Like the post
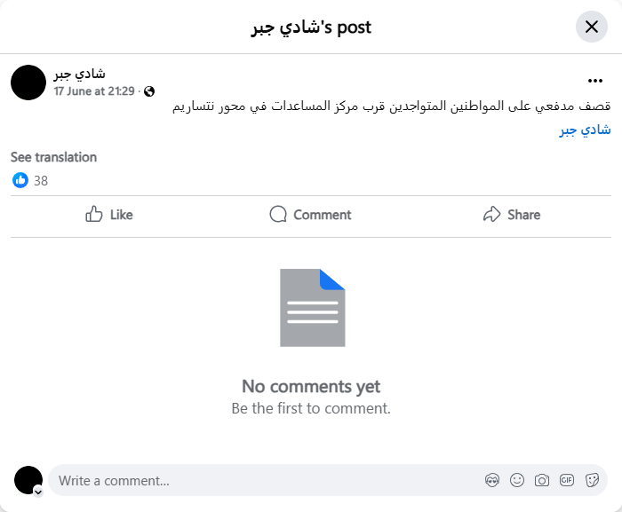The image size is (622, 512). point(109,215)
